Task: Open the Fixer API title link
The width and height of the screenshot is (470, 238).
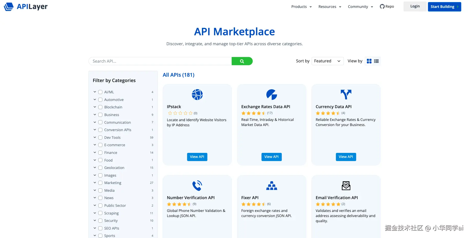Action: pyautogui.click(x=250, y=198)
